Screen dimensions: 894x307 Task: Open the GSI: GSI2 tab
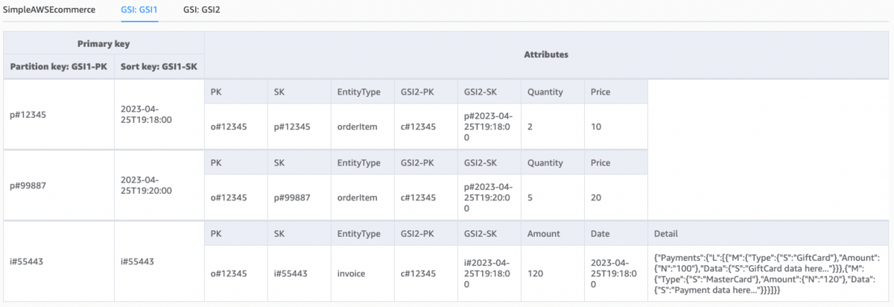(201, 10)
